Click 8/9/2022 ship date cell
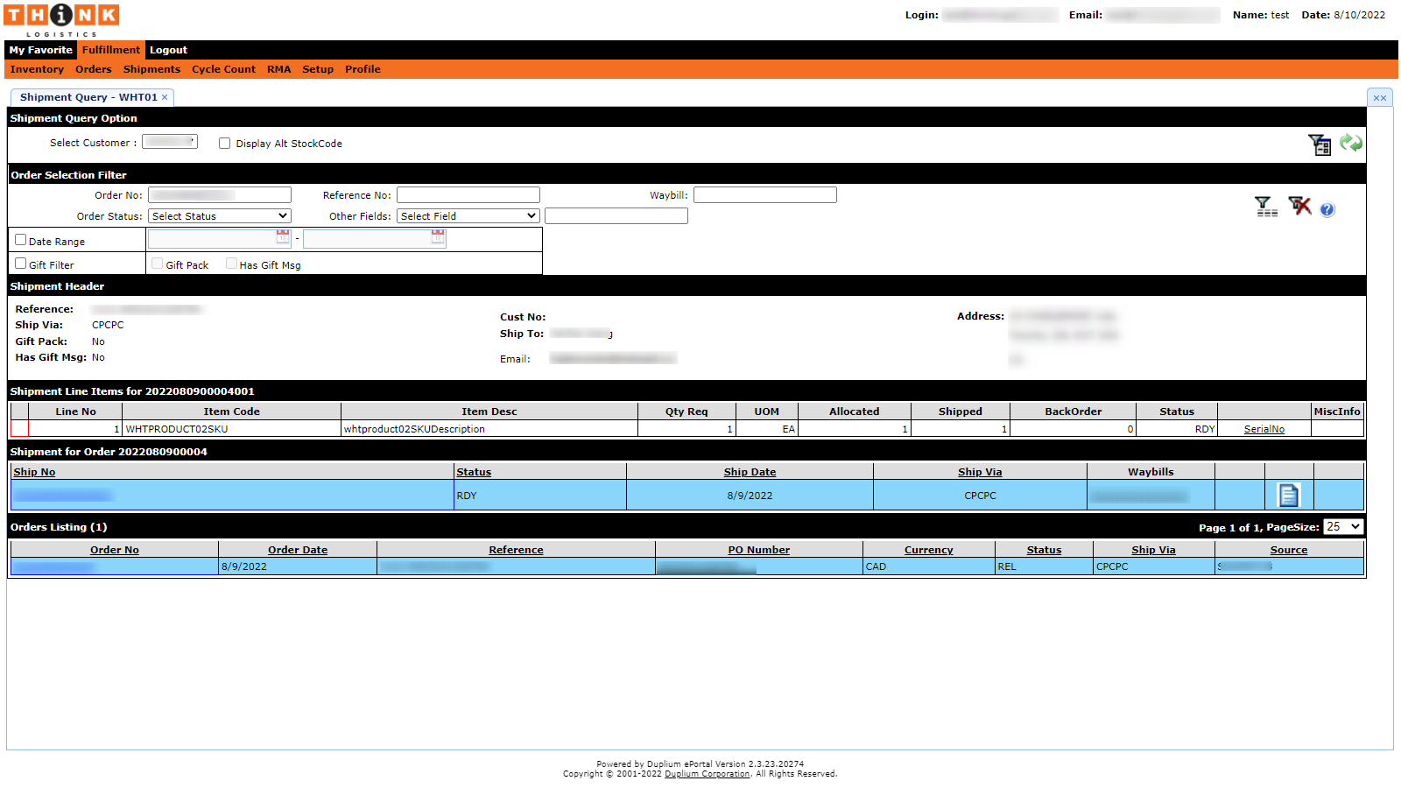 (x=750, y=496)
